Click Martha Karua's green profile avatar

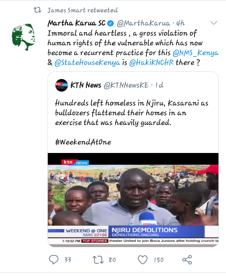coord(24,37)
